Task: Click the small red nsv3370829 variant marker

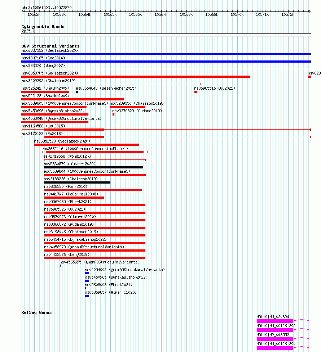Action: click(x=113, y=114)
